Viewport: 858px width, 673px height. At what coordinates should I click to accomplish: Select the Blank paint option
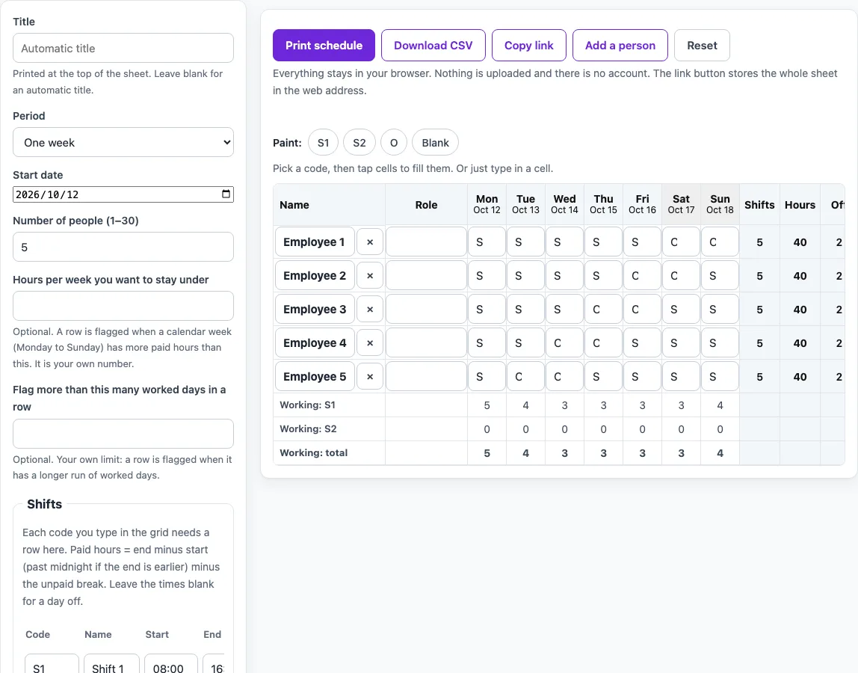[x=436, y=142]
